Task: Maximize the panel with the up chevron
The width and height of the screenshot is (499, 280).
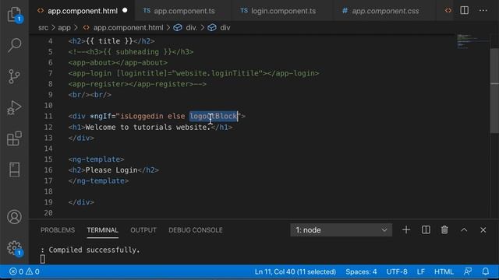Action: click(x=464, y=230)
